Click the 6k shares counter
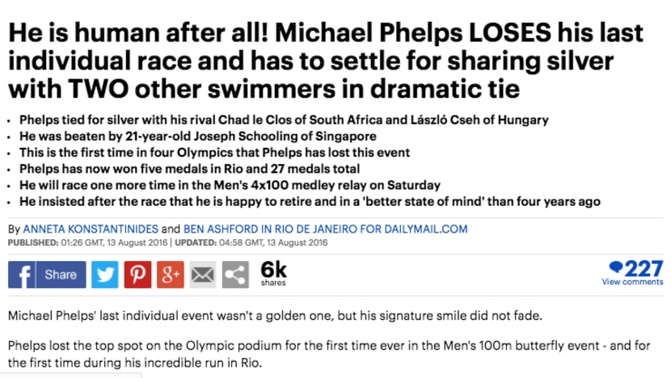This screenshot has width=671, height=378. (273, 273)
